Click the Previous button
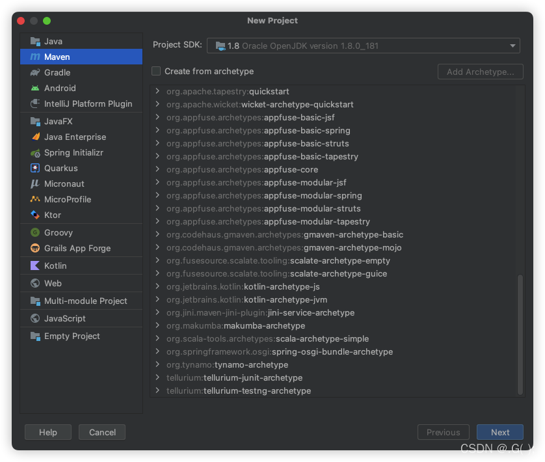 pos(443,432)
